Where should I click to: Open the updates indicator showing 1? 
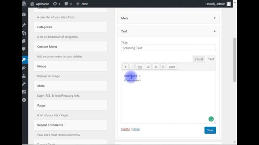coord(57,4)
